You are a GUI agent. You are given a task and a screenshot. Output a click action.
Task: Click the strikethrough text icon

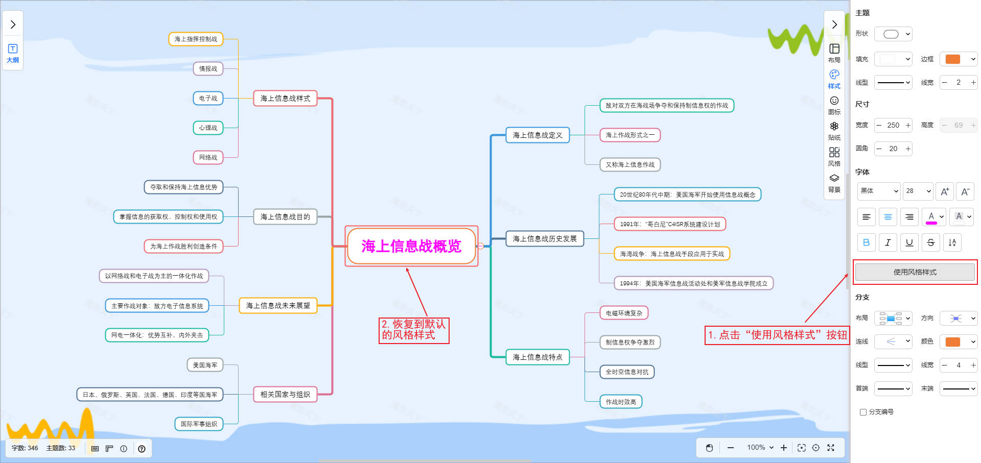pos(930,242)
